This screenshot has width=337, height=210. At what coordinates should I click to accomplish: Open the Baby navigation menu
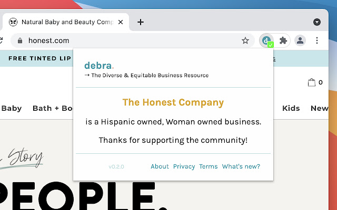coord(12,108)
